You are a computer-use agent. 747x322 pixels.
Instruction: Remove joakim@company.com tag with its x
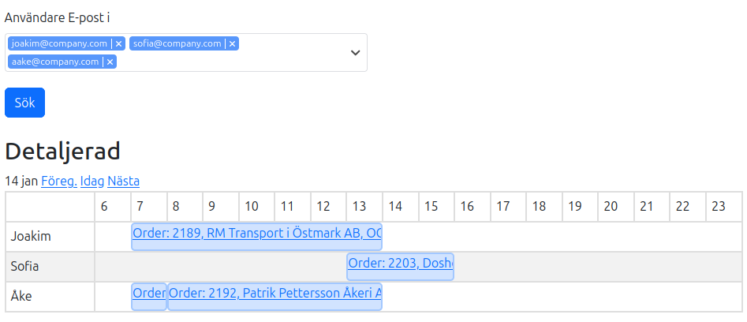pyautogui.click(x=119, y=44)
